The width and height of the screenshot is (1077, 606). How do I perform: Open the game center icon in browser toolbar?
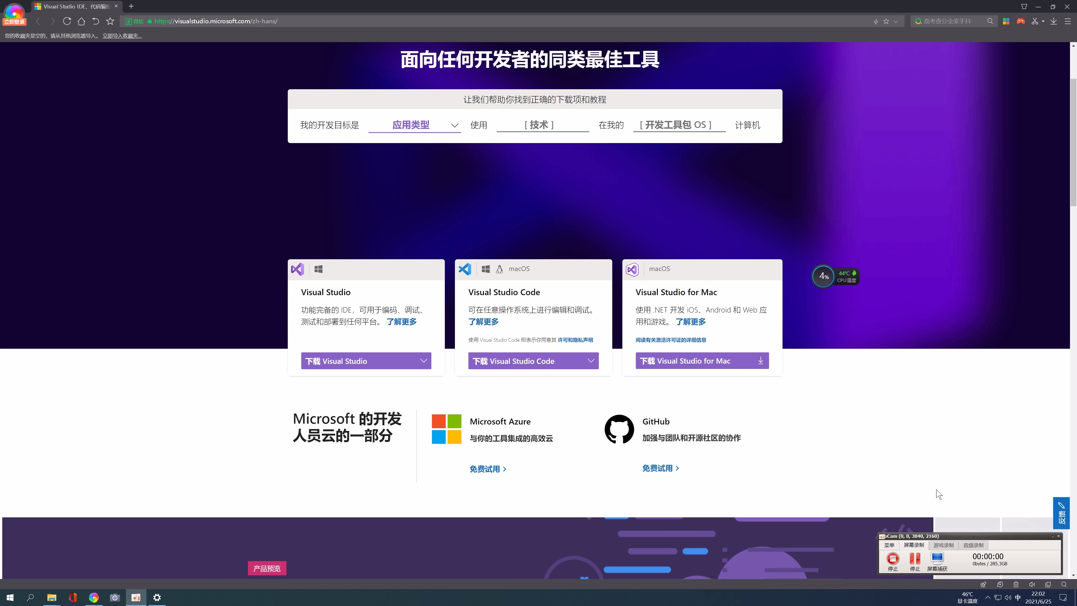pyautogui.click(x=1021, y=21)
